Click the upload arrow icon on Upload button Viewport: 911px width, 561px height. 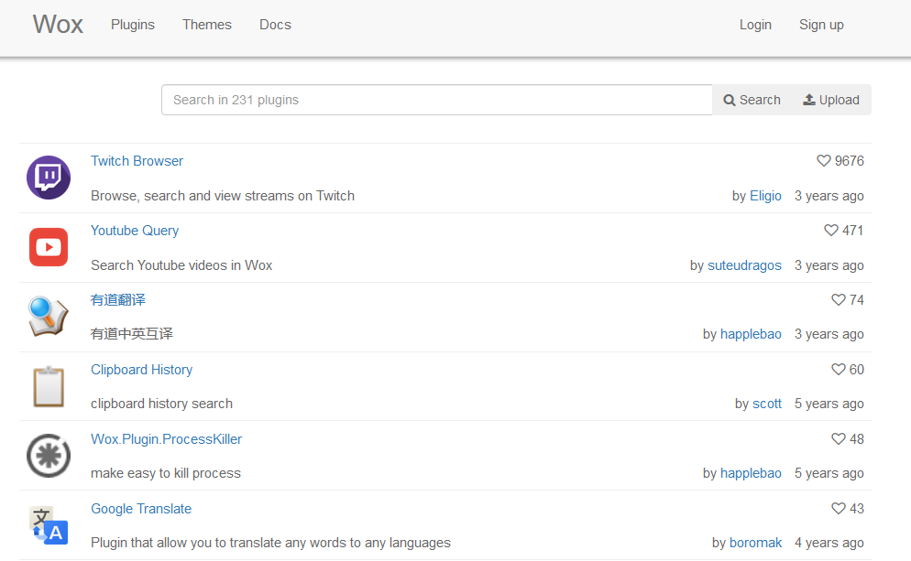(x=808, y=99)
